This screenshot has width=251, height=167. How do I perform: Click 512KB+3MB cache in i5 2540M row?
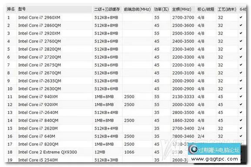click(x=106, y=160)
